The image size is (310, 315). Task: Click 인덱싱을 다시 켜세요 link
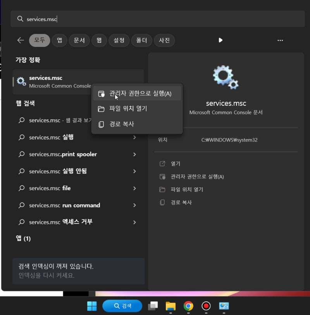(46, 275)
